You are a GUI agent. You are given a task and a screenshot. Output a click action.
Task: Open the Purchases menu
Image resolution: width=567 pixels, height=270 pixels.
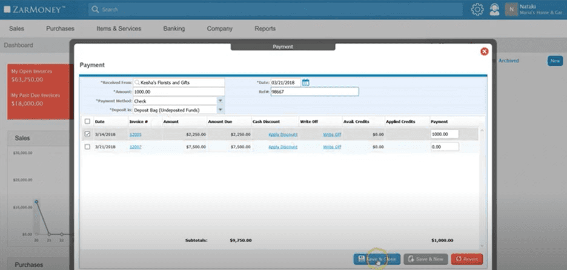(60, 28)
